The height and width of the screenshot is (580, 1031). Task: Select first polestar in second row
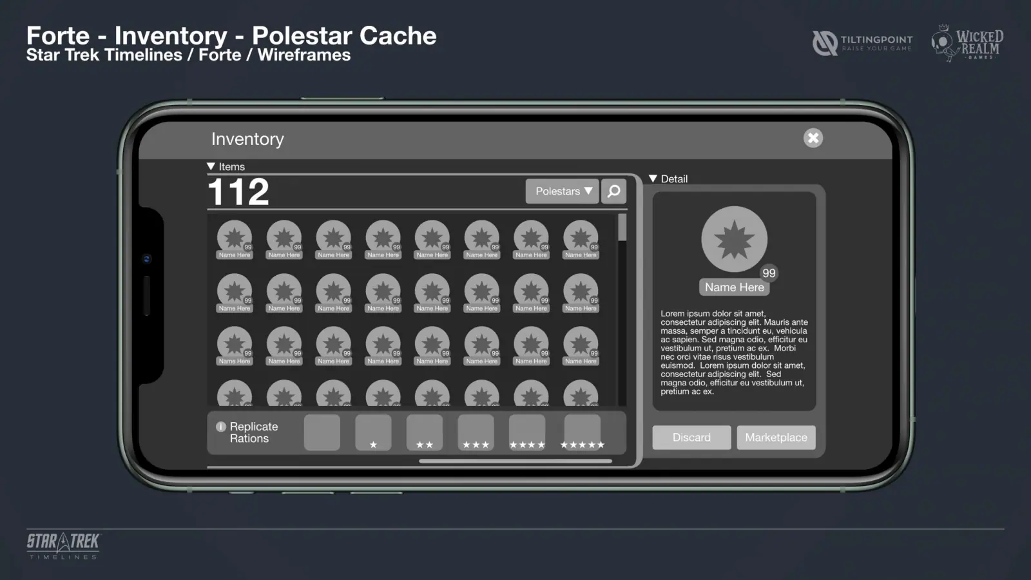tap(235, 293)
